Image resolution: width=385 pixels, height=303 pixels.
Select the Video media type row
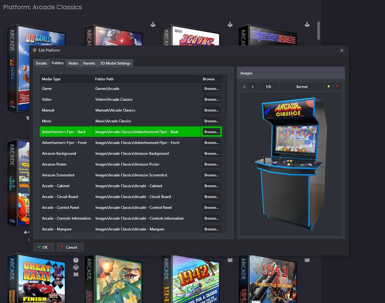pyautogui.click(x=131, y=99)
